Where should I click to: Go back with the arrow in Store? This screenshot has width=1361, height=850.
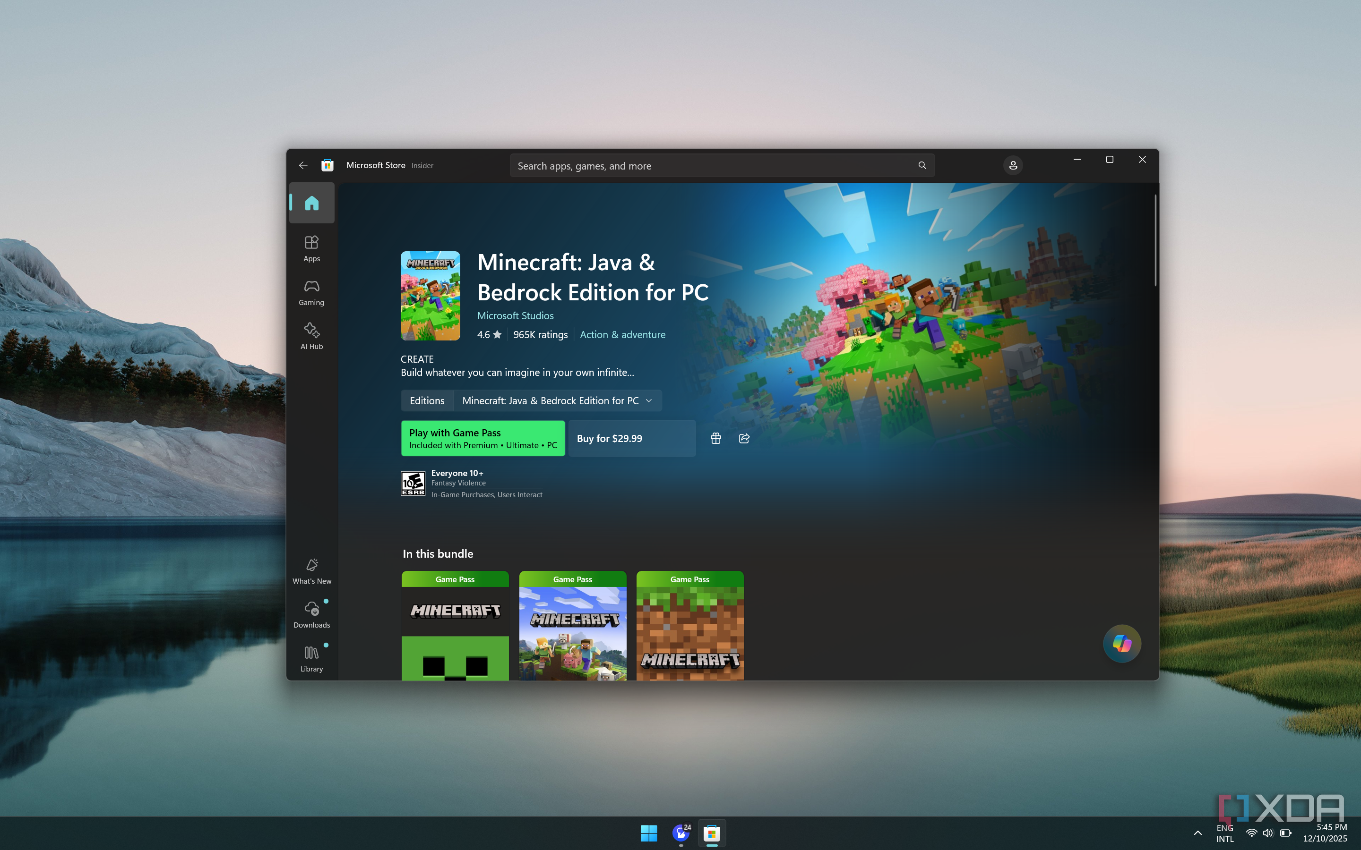pyautogui.click(x=303, y=165)
